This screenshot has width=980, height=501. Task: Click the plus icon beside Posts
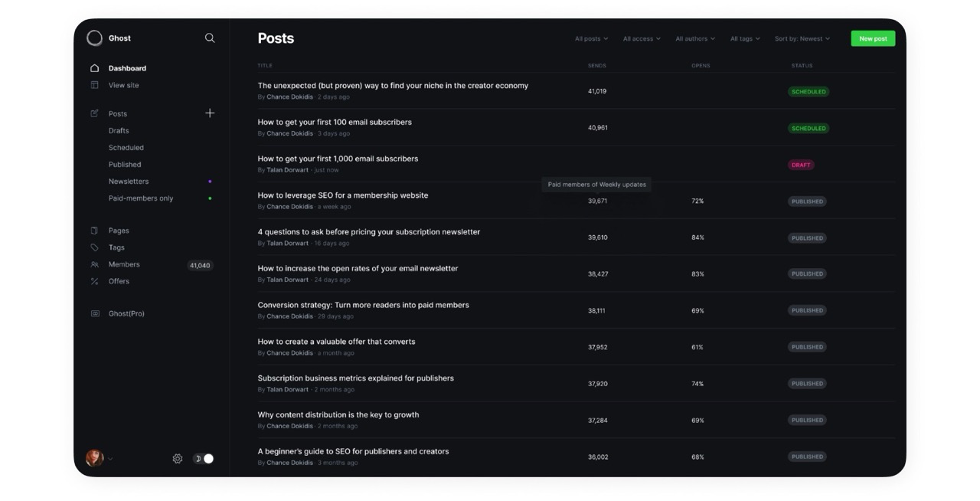coord(210,113)
